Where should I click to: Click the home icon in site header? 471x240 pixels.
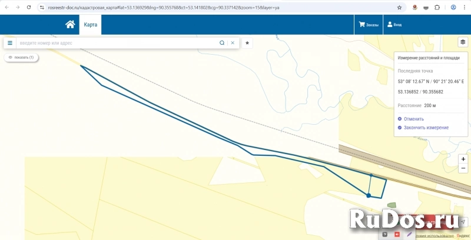coord(70,25)
